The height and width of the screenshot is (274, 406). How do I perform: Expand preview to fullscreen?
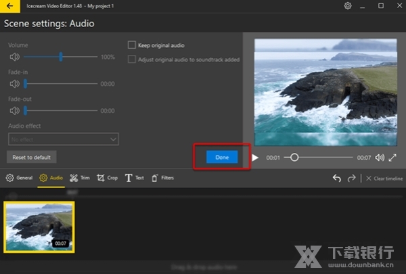point(392,158)
